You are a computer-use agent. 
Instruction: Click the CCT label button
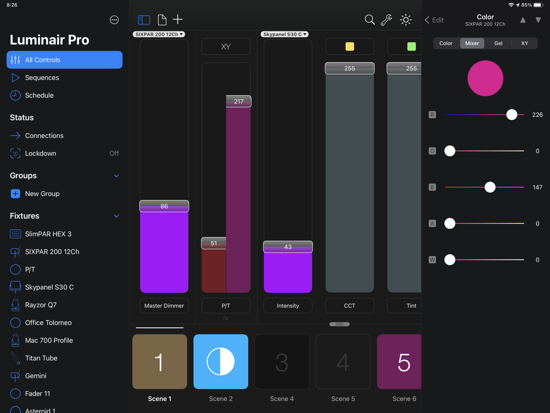(349, 306)
